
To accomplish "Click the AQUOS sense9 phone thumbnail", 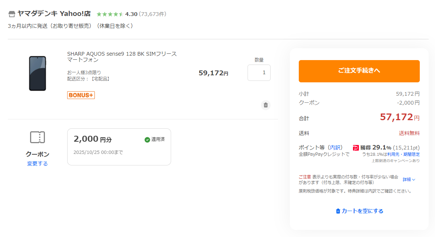I will [37, 73].
